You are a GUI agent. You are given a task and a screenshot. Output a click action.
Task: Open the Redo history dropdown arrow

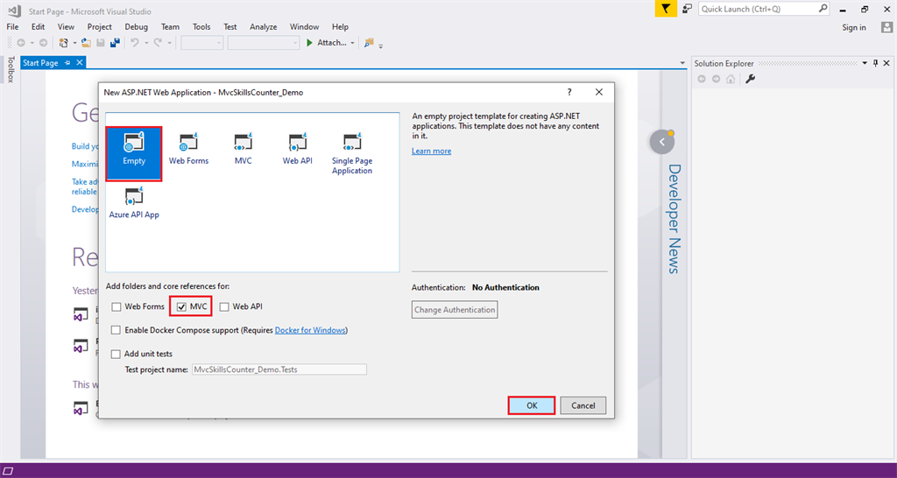coord(169,43)
